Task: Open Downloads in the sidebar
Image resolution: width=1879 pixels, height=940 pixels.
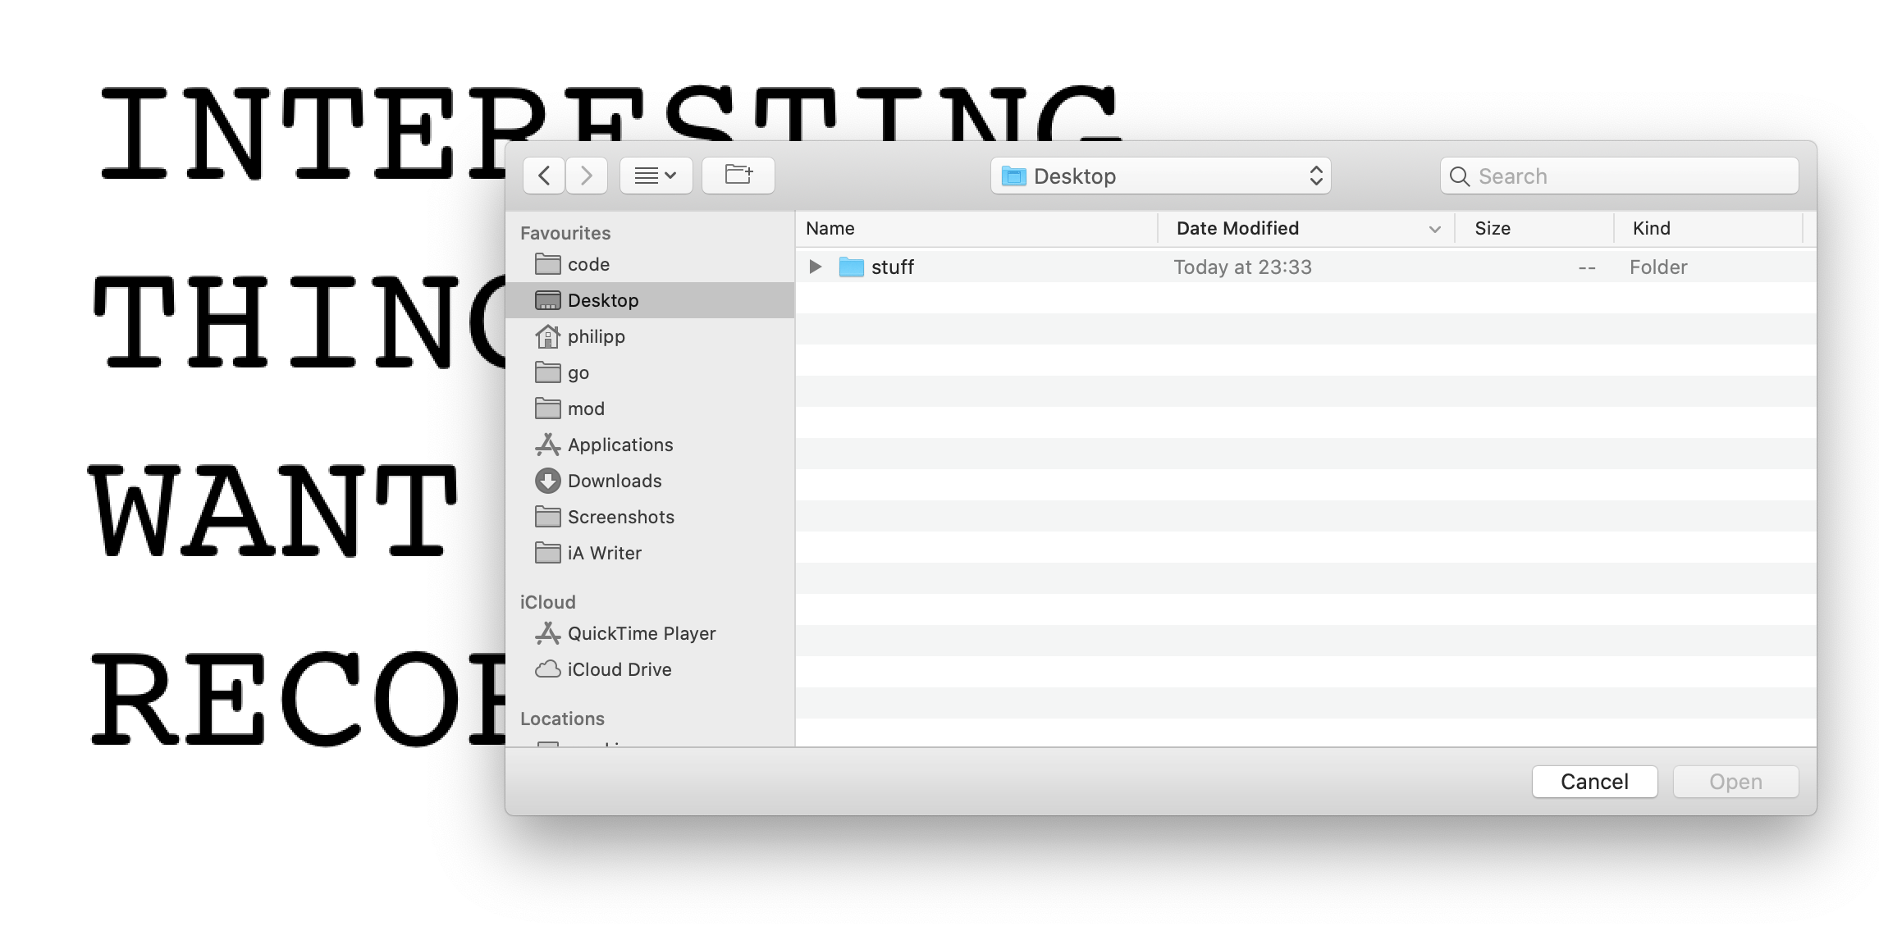Action: coord(614,481)
